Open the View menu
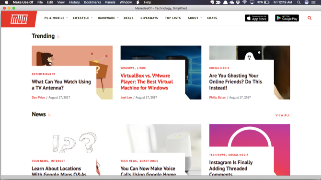 click(61, 2)
